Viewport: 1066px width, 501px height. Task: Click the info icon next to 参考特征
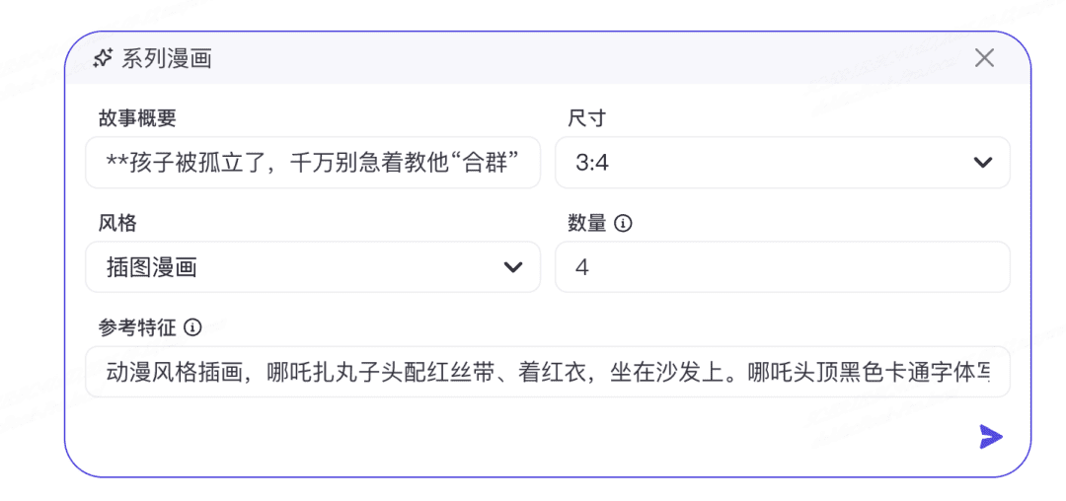click(193, 327)
